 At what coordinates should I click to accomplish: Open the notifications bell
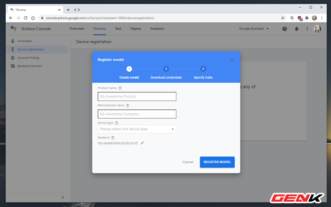[x=296, y=29]
